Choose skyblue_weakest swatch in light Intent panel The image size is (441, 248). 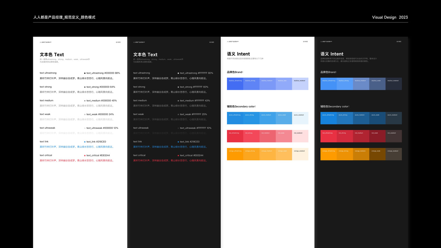point(300,84)
